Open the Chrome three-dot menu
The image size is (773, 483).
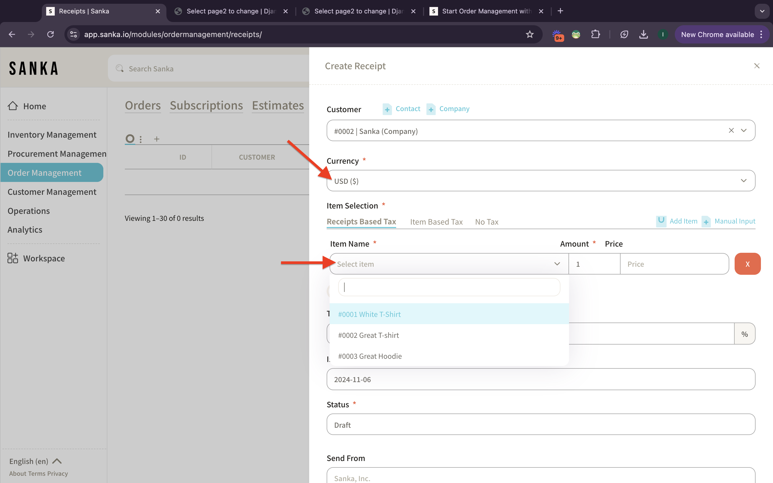pyautogui.click(x=761, y=34)
